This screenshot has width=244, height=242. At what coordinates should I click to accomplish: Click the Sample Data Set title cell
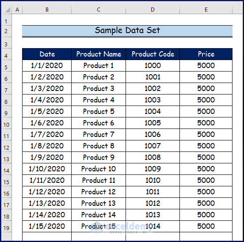point(127,31)
